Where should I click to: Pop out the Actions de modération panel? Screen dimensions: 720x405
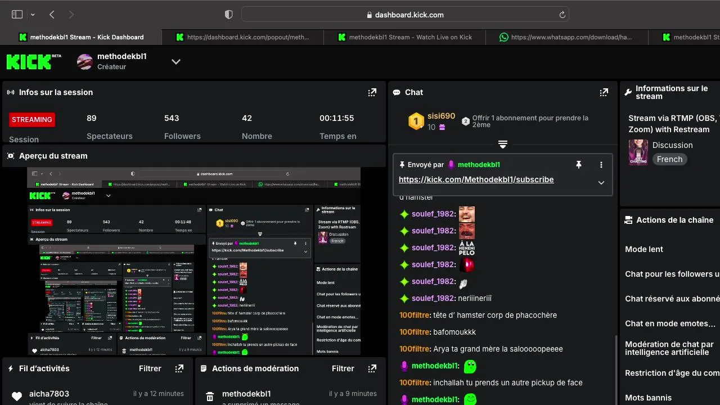point(372,368)
